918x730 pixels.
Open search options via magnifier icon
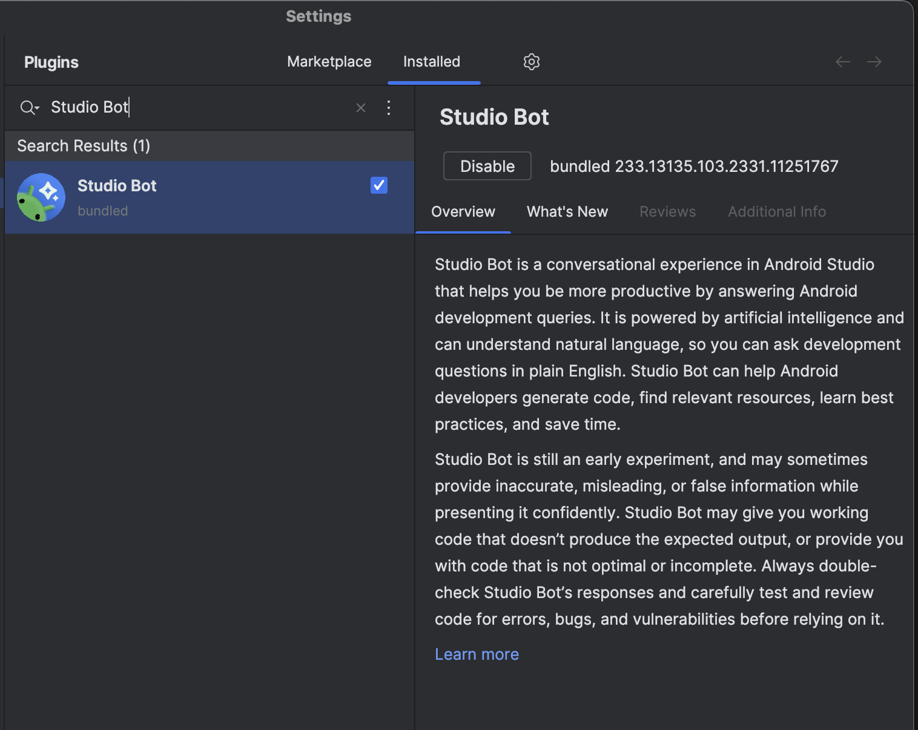pos(29,108)
